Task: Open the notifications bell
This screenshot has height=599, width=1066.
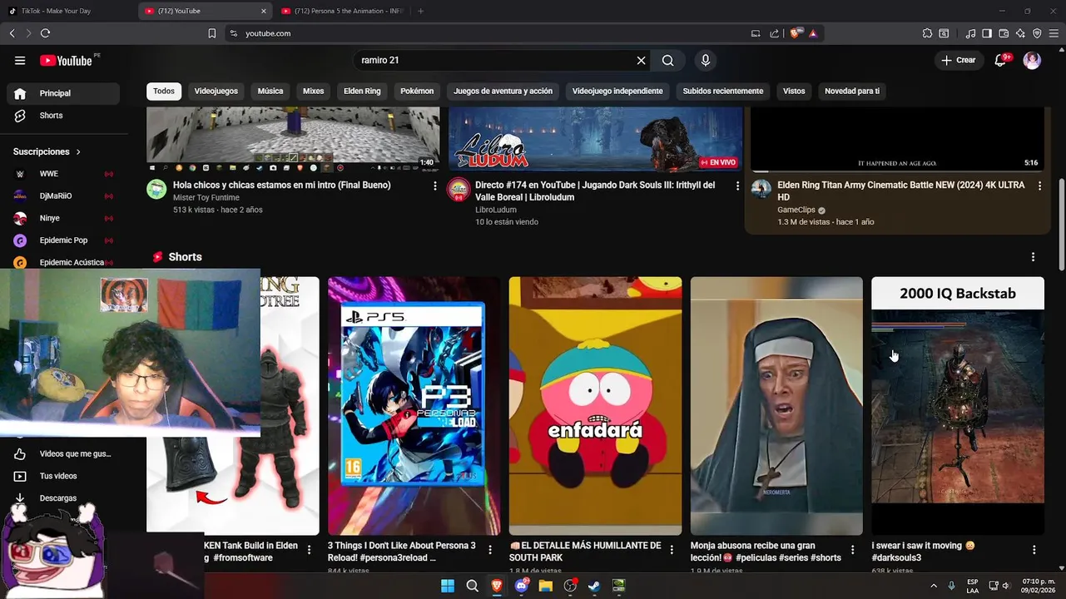Action: 1001,61
